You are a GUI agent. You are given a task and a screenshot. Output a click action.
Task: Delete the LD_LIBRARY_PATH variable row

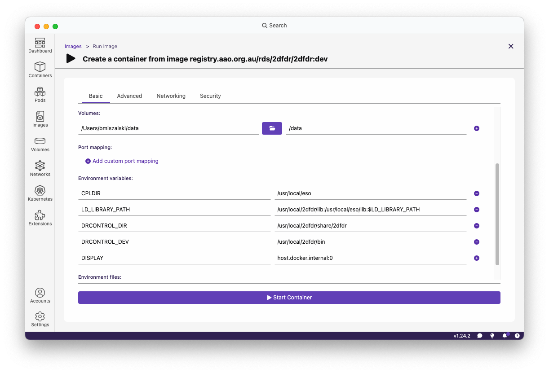[477, 210]
